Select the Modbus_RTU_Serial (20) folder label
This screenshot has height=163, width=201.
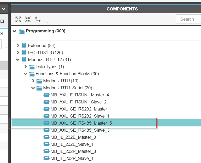[68, 88]
